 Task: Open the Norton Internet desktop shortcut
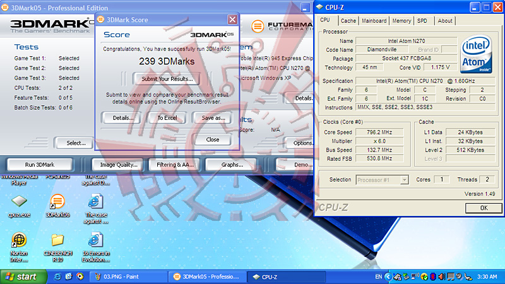click(19, 240)
